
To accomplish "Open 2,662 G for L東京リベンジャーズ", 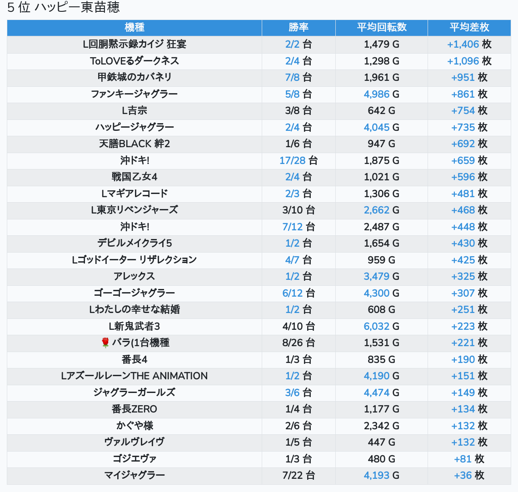I will click(377, 210).
